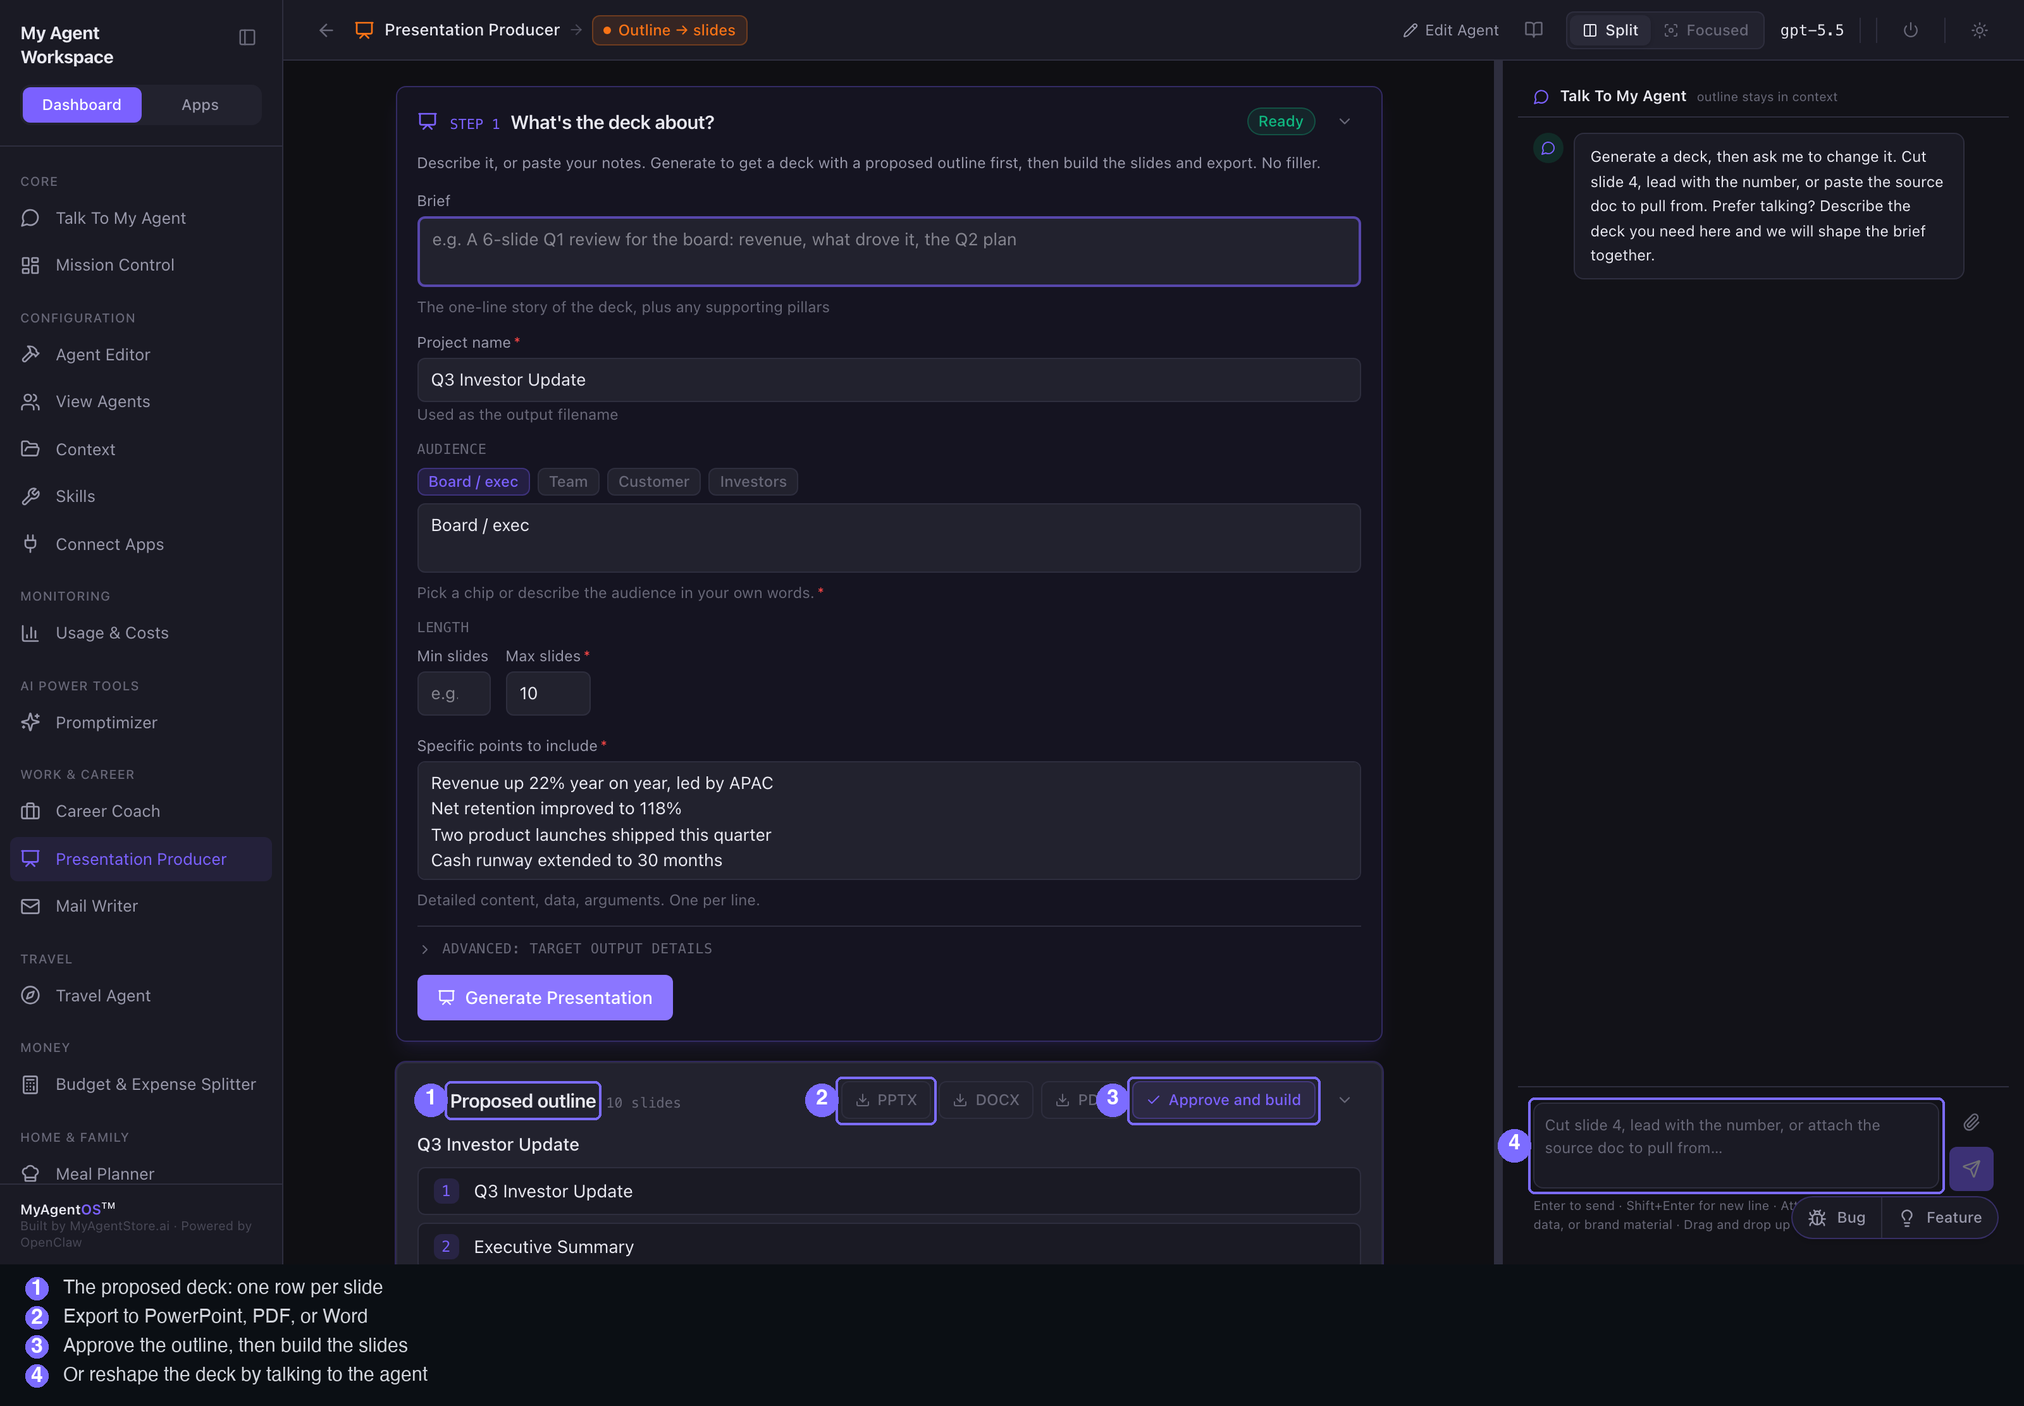Collapse the sidebar panel icon
Image resolution: width=2024 pixels, height=1406 pixels.
(x=247, y=37)
